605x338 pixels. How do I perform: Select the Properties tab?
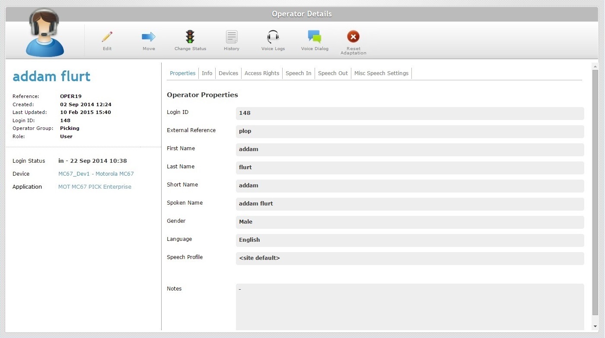[x=183, y=73]
